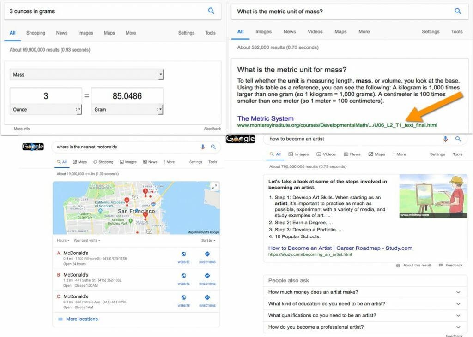Viewport: 473px width, 337px height.
Task: Open the 'Sort by' dropdown
Action: (x=208, y=240)
